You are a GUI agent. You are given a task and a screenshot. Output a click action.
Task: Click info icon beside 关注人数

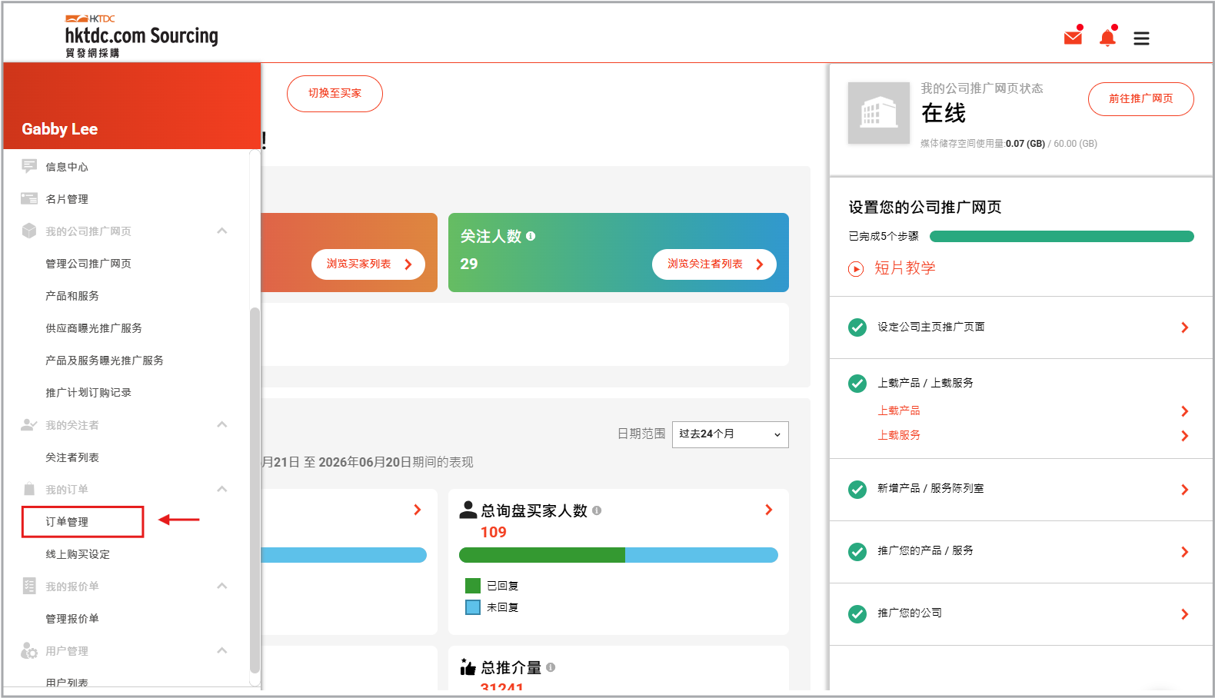531,236
